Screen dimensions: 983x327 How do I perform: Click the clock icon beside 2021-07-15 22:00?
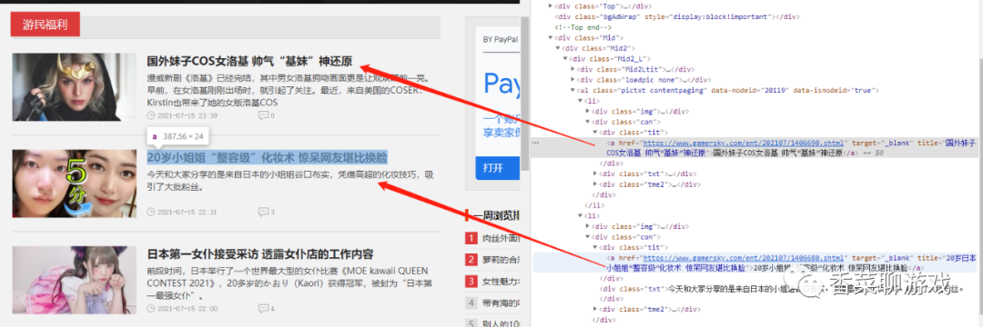click(x=150, y=308)
